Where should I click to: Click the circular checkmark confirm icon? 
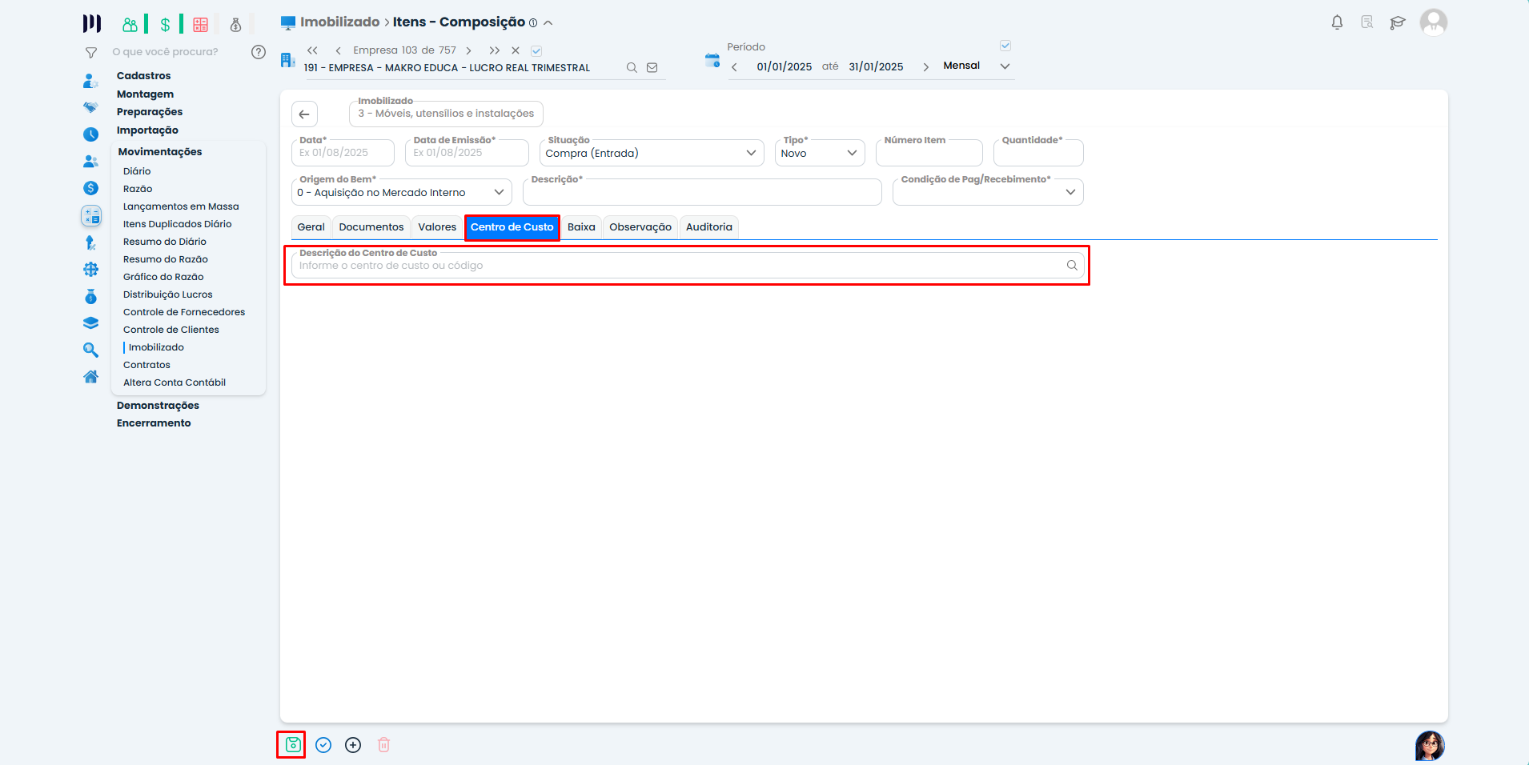tap(323, 745)
